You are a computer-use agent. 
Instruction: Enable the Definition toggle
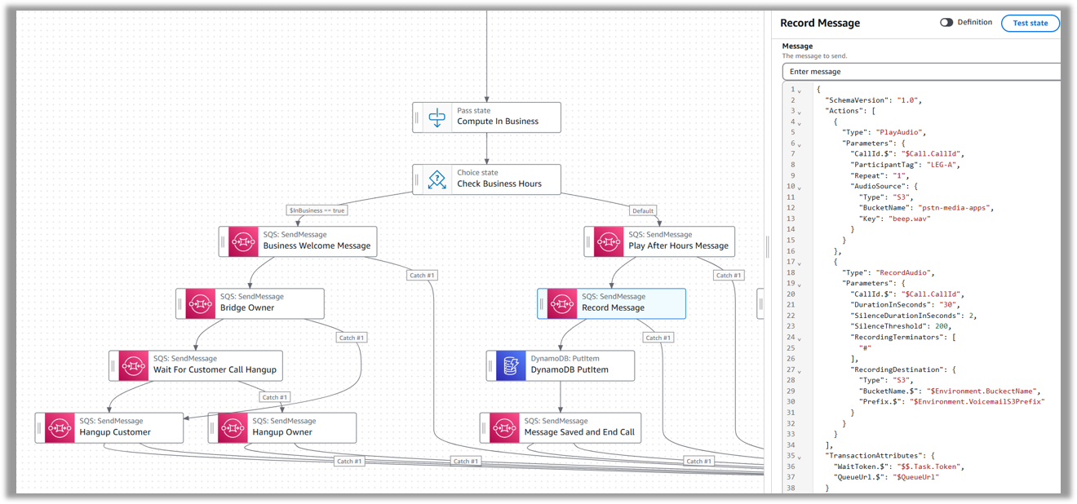point(946,22)
